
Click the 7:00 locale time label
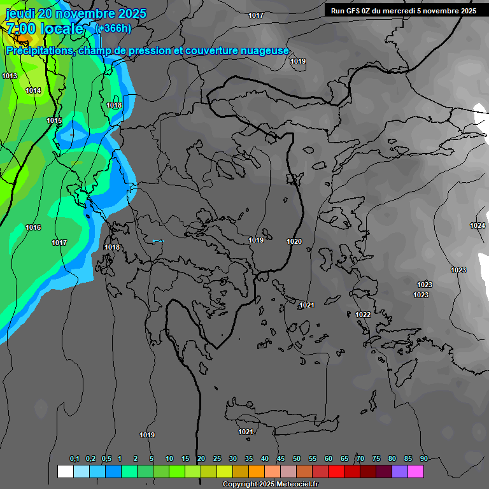45,29
